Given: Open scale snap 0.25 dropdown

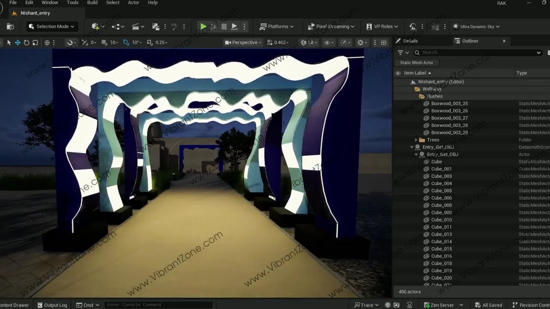Looking at the screenshot, I should 162,42.
